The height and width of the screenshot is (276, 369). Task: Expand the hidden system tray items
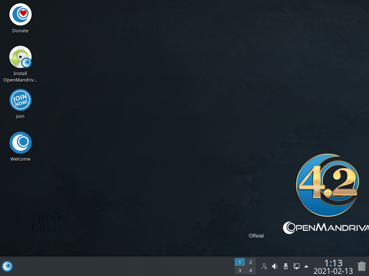pos(306,266)
